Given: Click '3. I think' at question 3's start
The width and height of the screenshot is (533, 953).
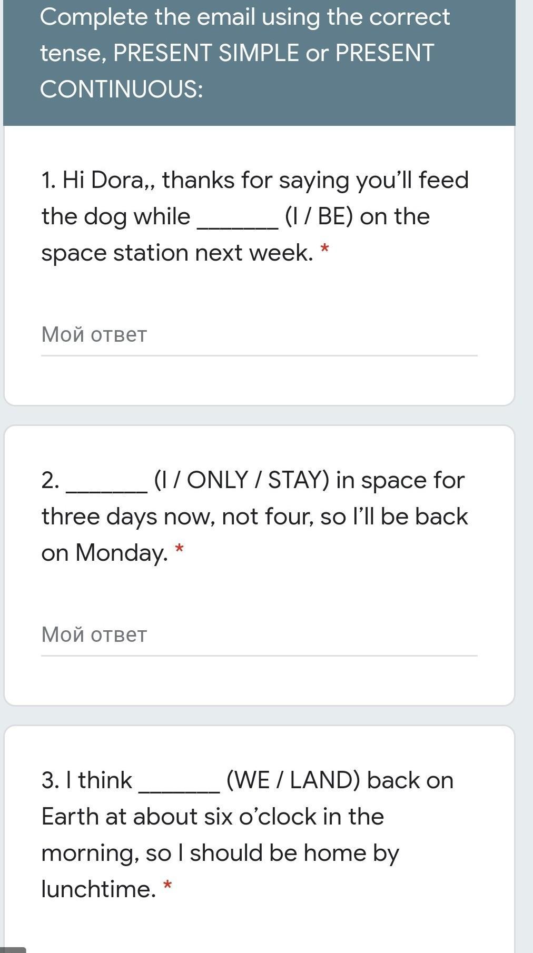Looking at the screenshot, I should [x=86, y=780].
